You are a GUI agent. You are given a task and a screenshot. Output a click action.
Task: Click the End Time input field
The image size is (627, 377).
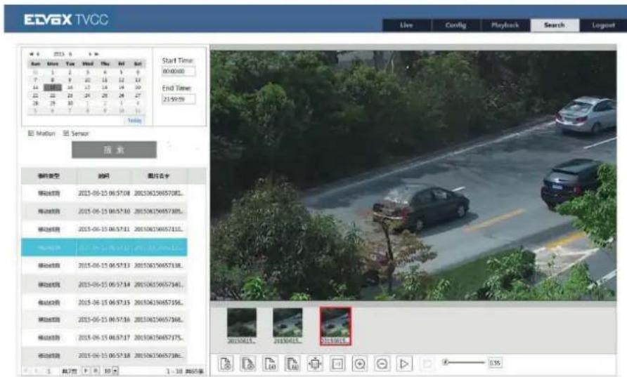point(179,99)
